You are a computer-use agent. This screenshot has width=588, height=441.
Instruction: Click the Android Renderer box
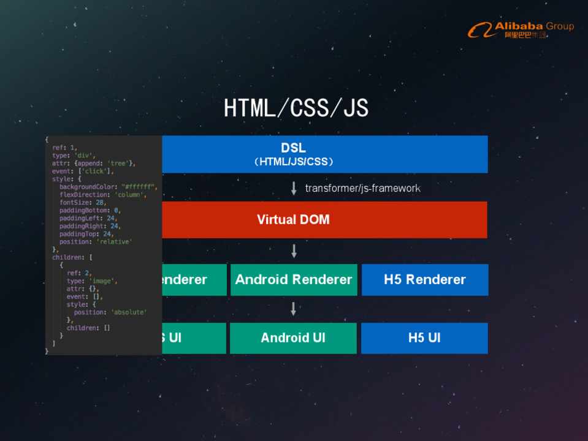click(x=294, y=280)
